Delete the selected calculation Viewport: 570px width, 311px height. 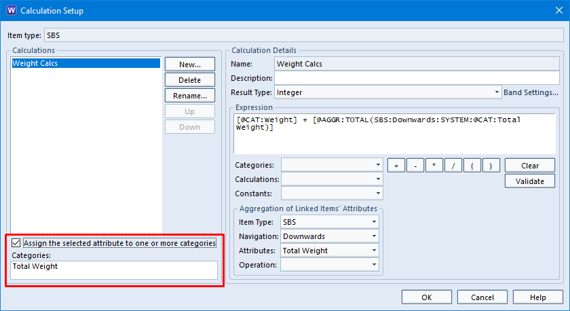190,80
